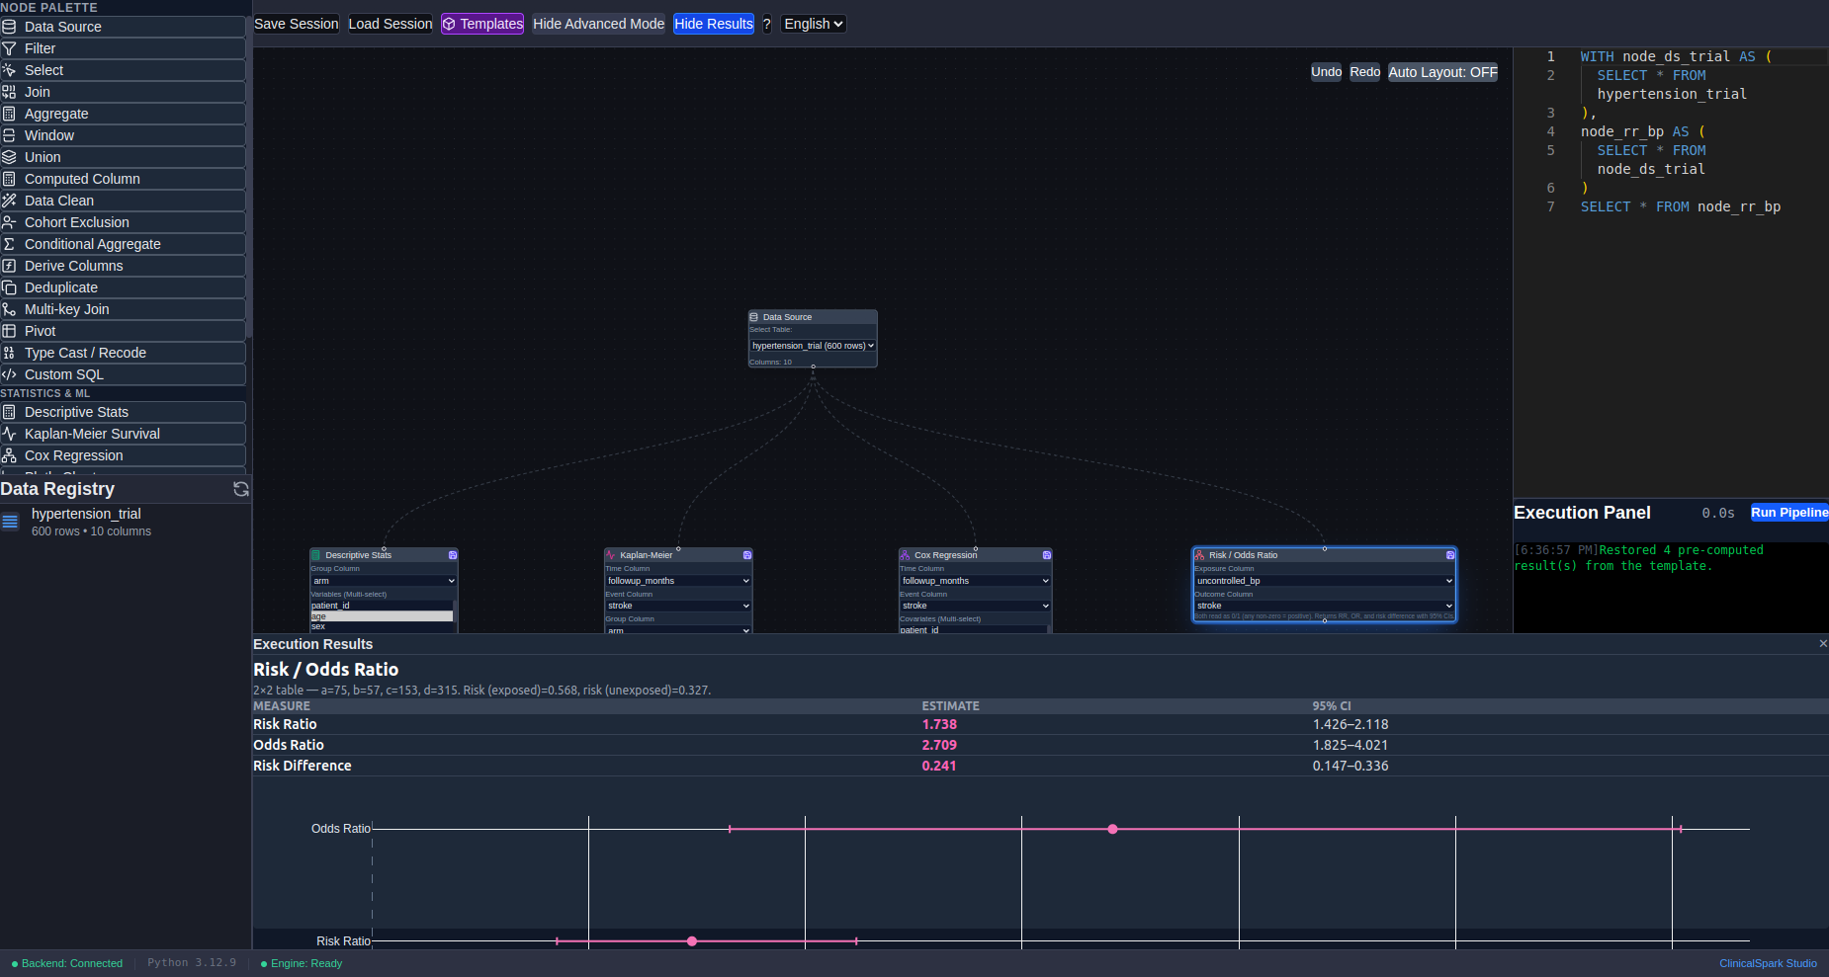Open Cox Regression Event Column dropdown

click(x=975, y=606)
